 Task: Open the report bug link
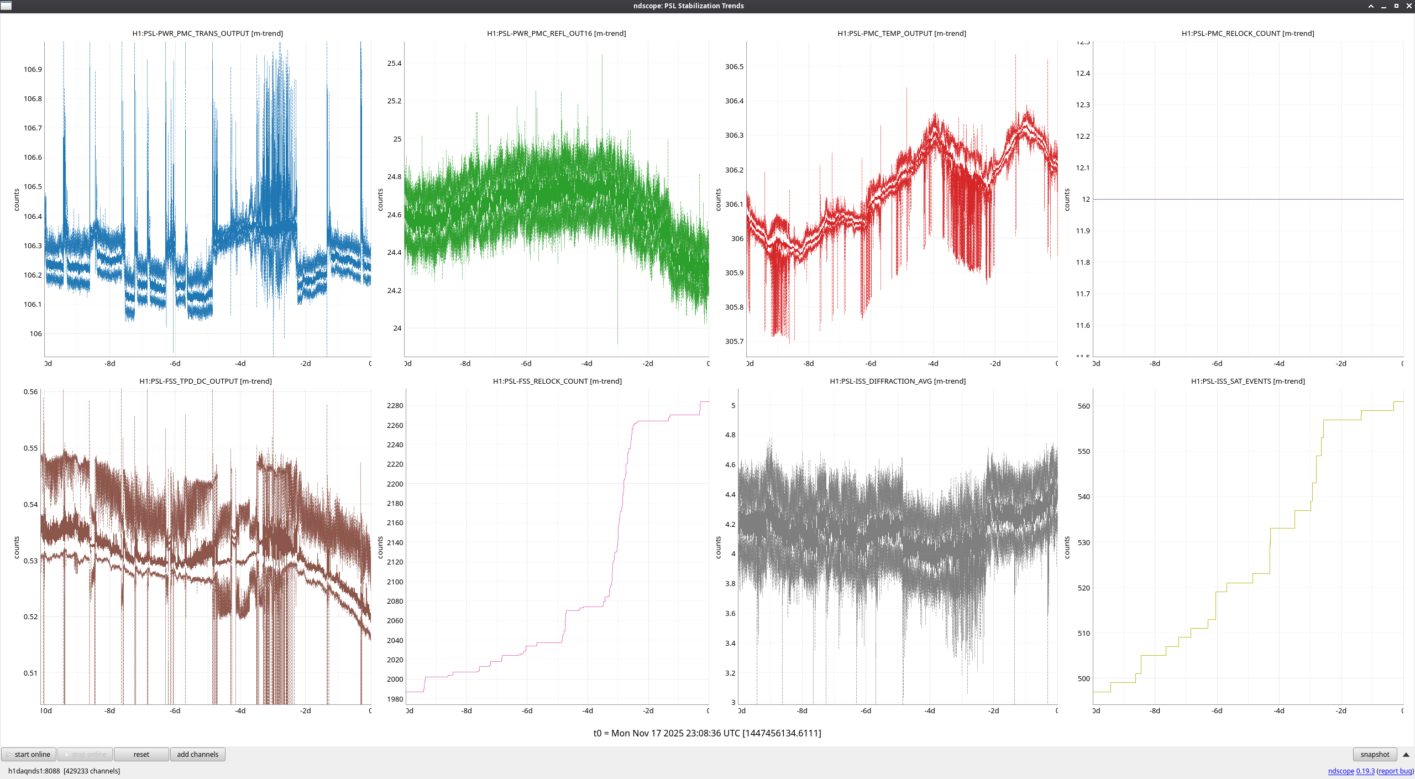click(x=1395, y=771)
